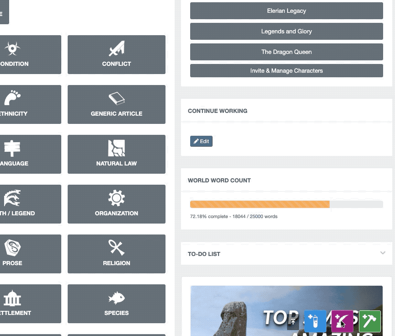Choose the Religion ankh template
The width and height of the screenshot is (395, 336).
point(117,254)
